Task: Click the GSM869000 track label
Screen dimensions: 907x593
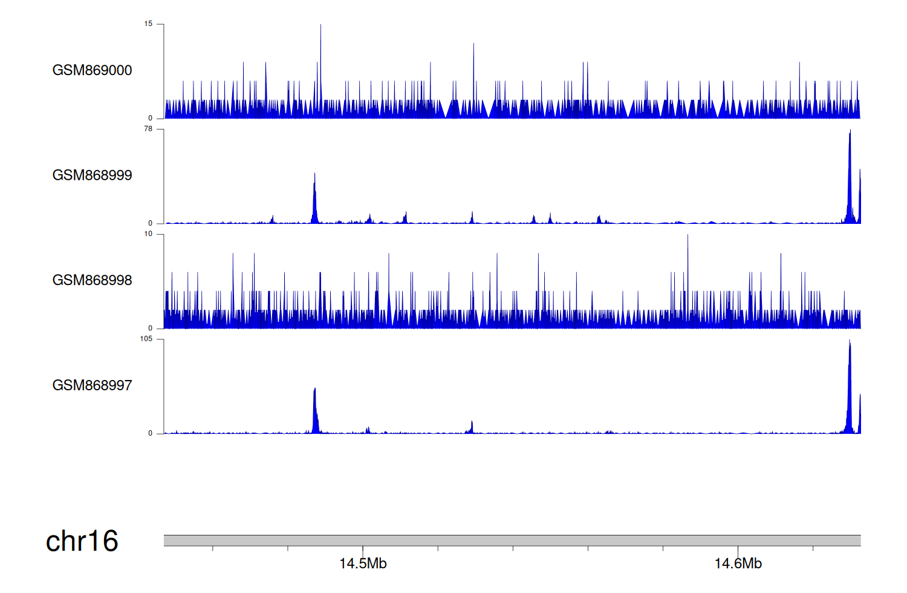Action: 92,70
